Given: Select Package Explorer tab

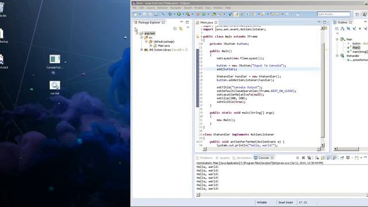Looking at the screenshot, I should pyautogui.click(x=149, y=22).
